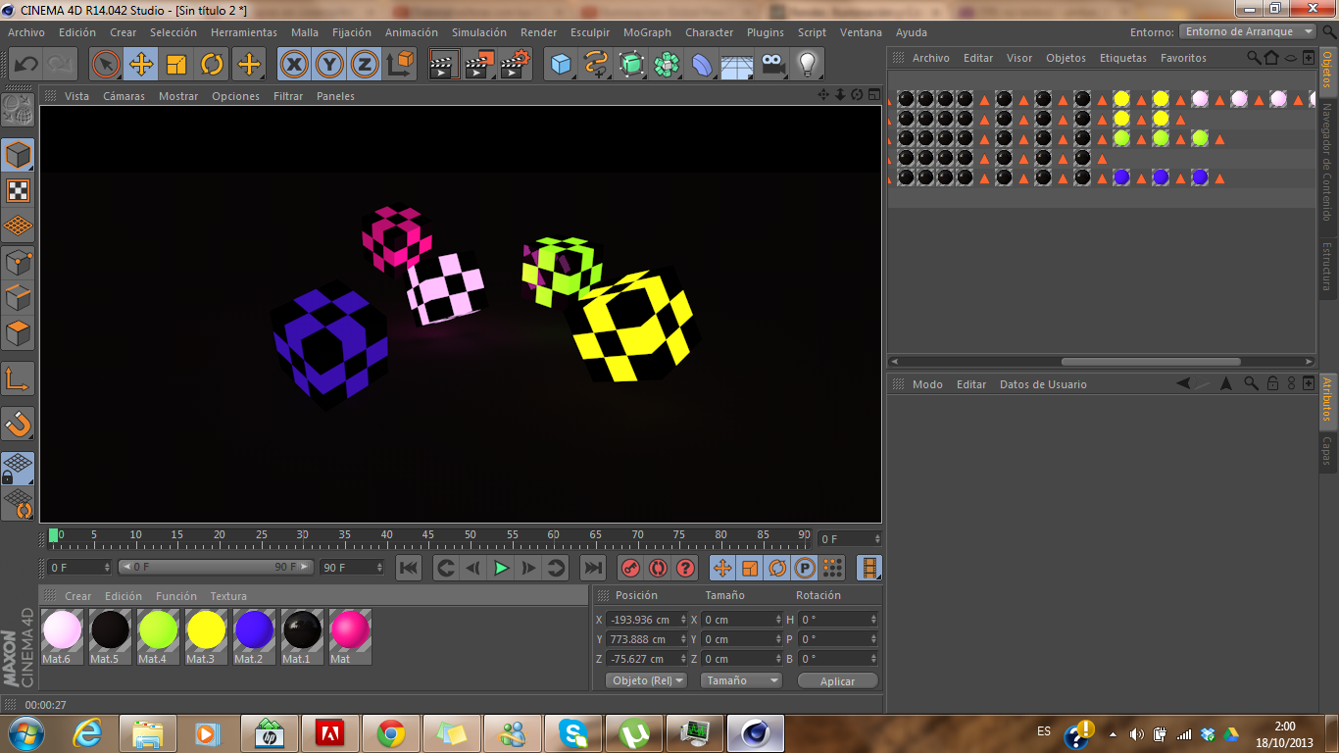Screen dimensions: 1339x753
Task: Play the animation forward
Action: pyautogui.click(x=501, y=568)
